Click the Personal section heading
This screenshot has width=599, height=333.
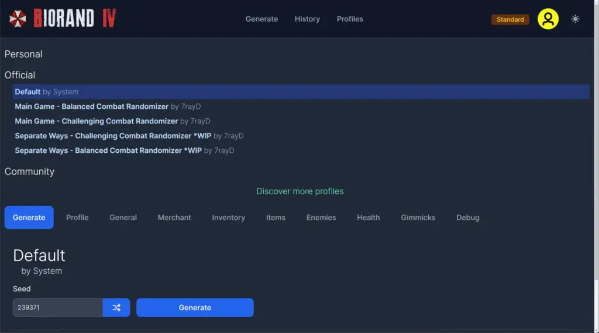23,54
